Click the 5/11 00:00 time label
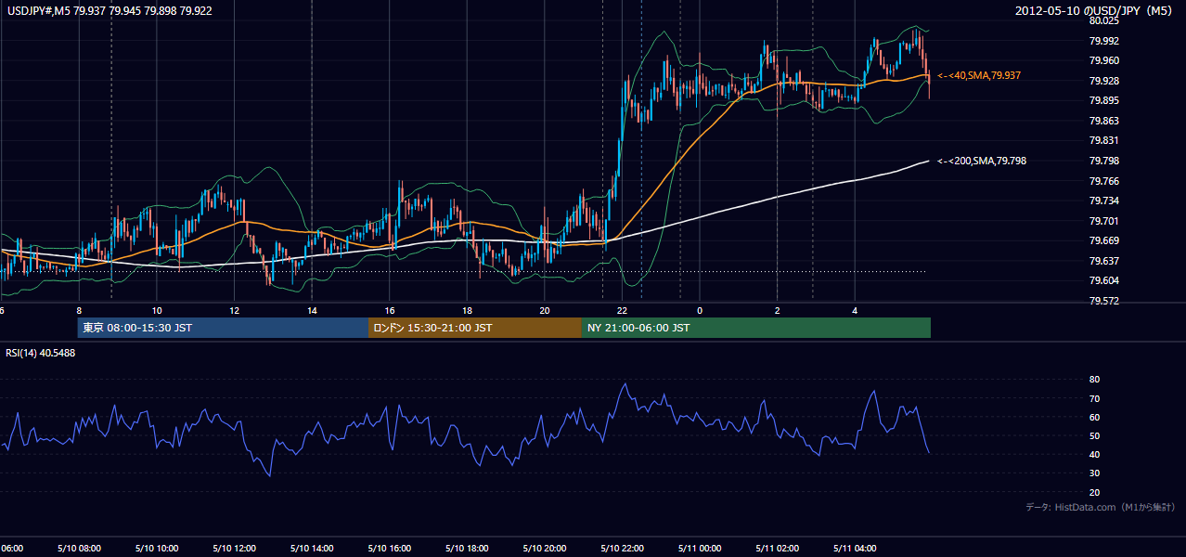This screenshot has height=557, width=1186. coord(700,549)
